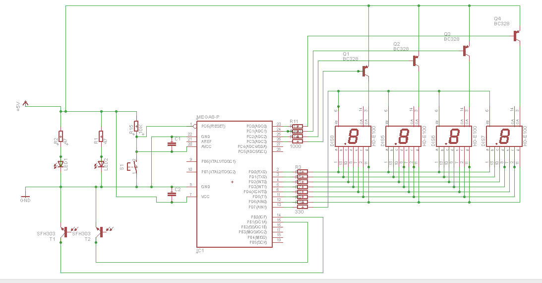Viewport: 542px width, 283px height.
Task: Click the PB5(SCK) pin label
Action: (258, 242)
